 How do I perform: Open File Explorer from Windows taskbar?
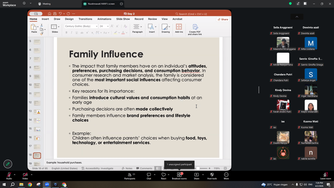[x=21, y=184]
